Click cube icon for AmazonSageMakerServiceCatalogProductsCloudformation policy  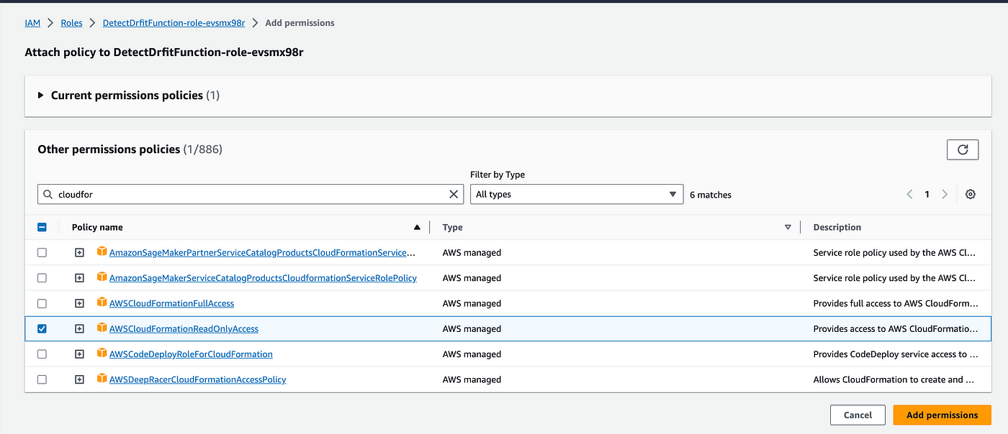point(102,277)
